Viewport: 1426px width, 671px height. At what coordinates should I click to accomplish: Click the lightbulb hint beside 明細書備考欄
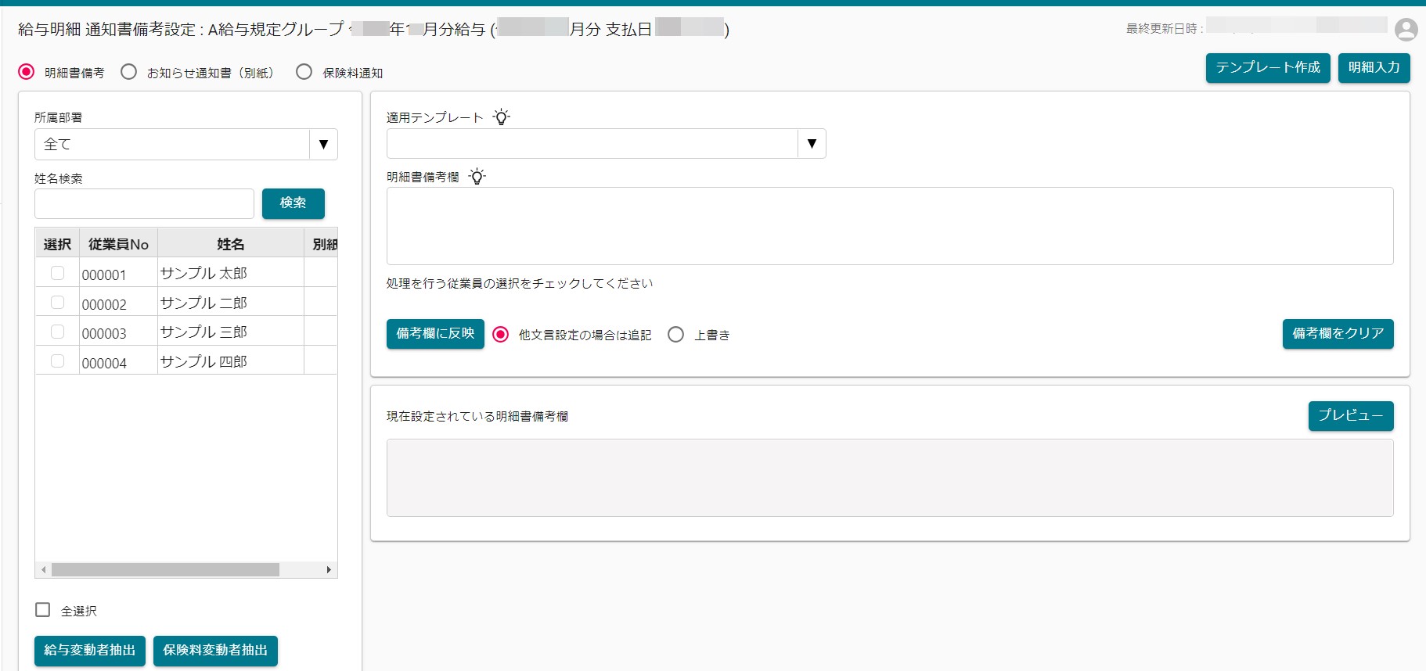tap(477, 177)
